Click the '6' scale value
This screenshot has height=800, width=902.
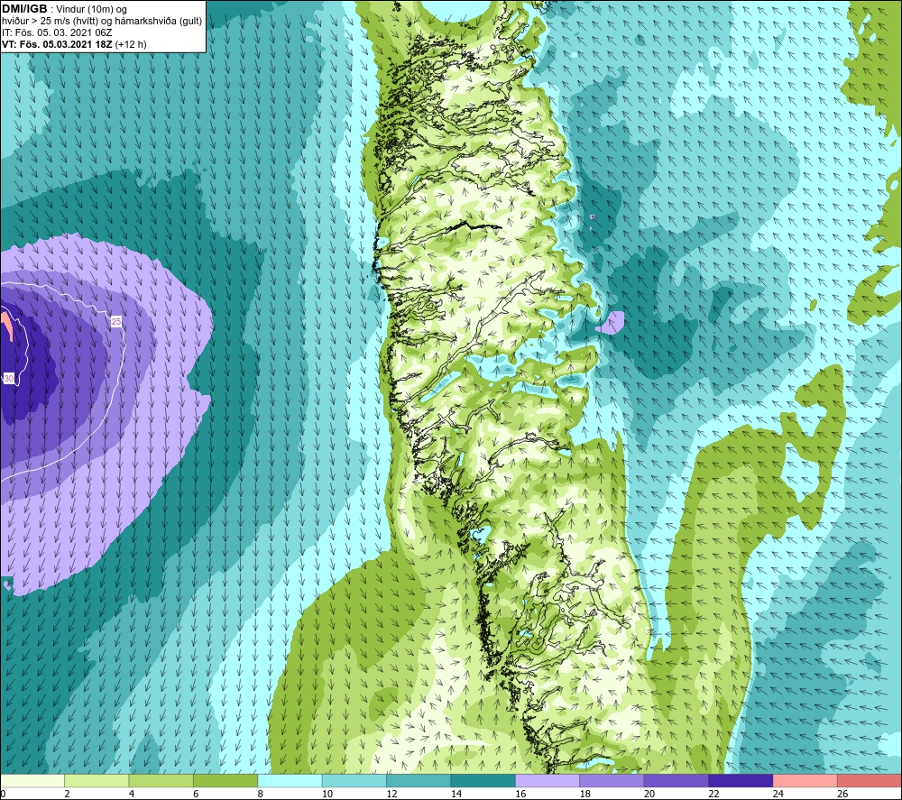click(x=196, y=794)
